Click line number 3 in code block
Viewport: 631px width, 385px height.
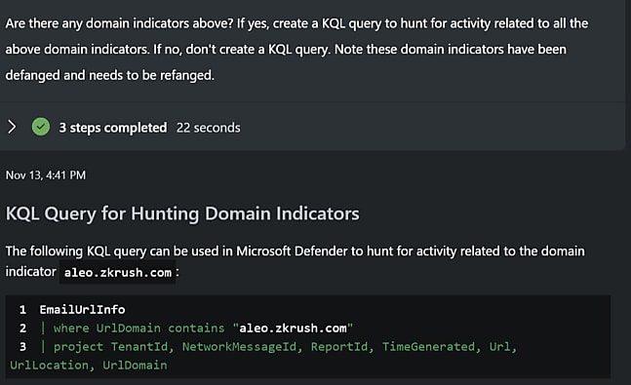[x=23, y=346]
